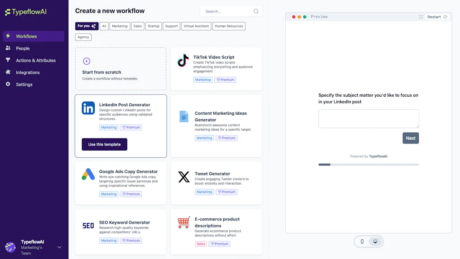Click the plus icon for Start from scratch

[x=87, y=61]
